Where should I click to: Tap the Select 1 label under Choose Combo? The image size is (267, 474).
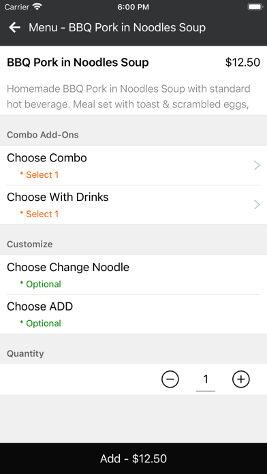[40, 175]
